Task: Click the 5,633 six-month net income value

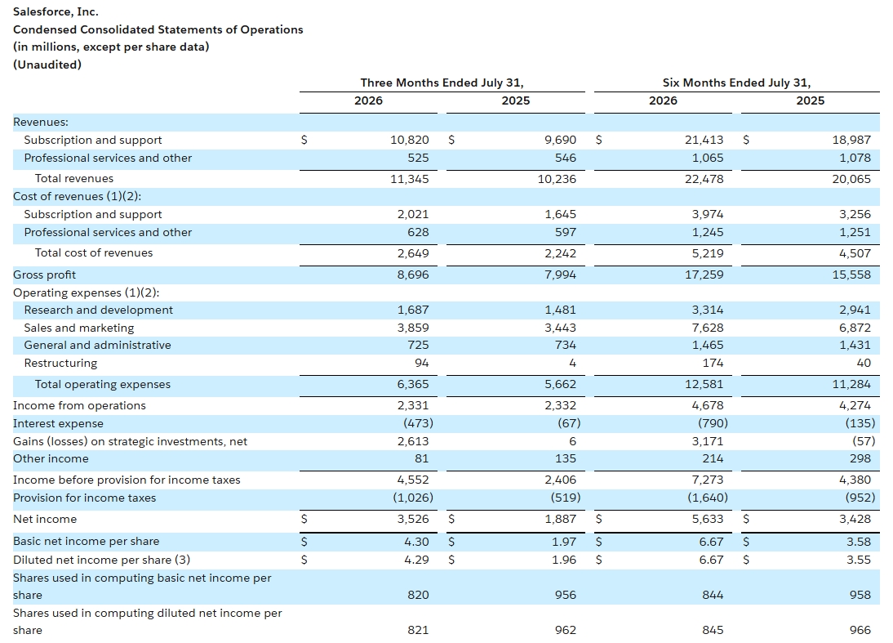Action: (708, 520)
